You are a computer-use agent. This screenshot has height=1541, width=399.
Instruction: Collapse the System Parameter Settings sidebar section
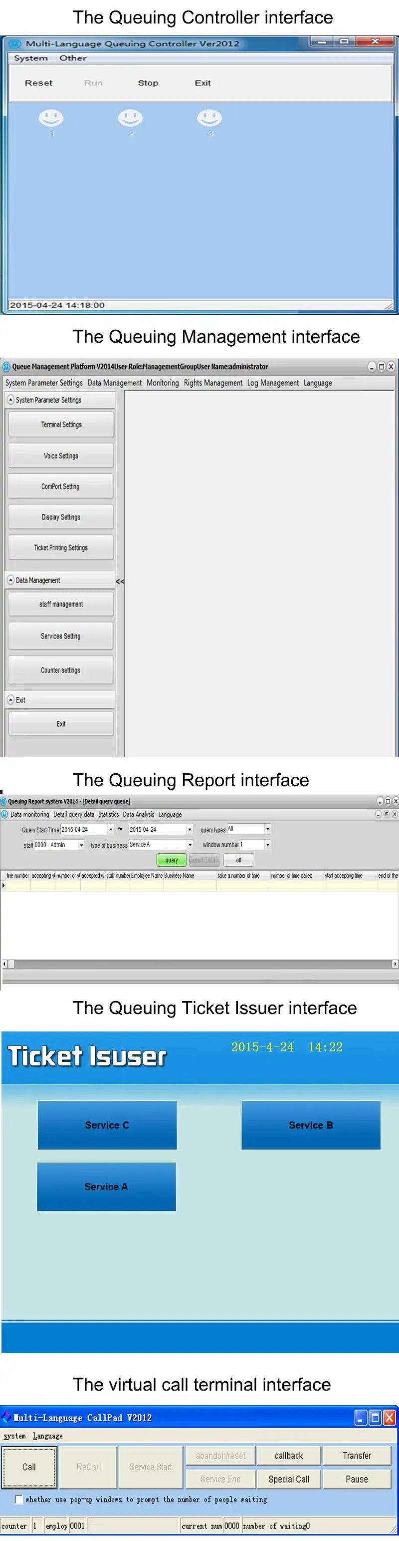pos(10,400)
